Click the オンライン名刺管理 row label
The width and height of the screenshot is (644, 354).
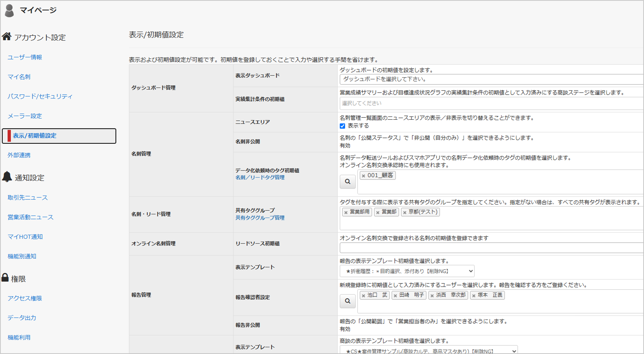(153, 244)
